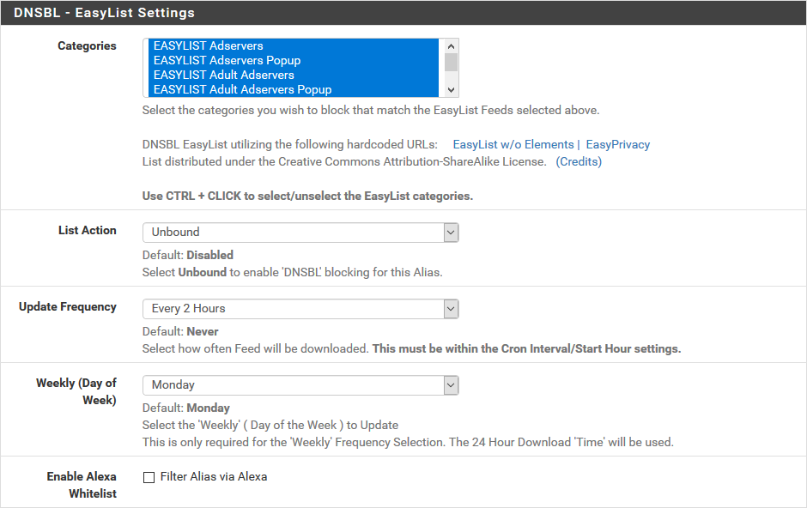This screenshot has width=807, height=508.
Task: Open the Weekly day of week dropdown
Action: click(x=300, y=385)
